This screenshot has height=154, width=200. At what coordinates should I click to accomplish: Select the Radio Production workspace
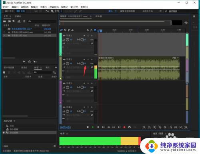click(x=148, y=11)
